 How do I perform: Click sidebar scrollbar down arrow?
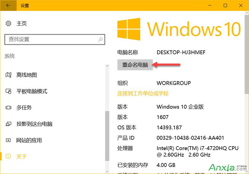click(x=107, y=171)
